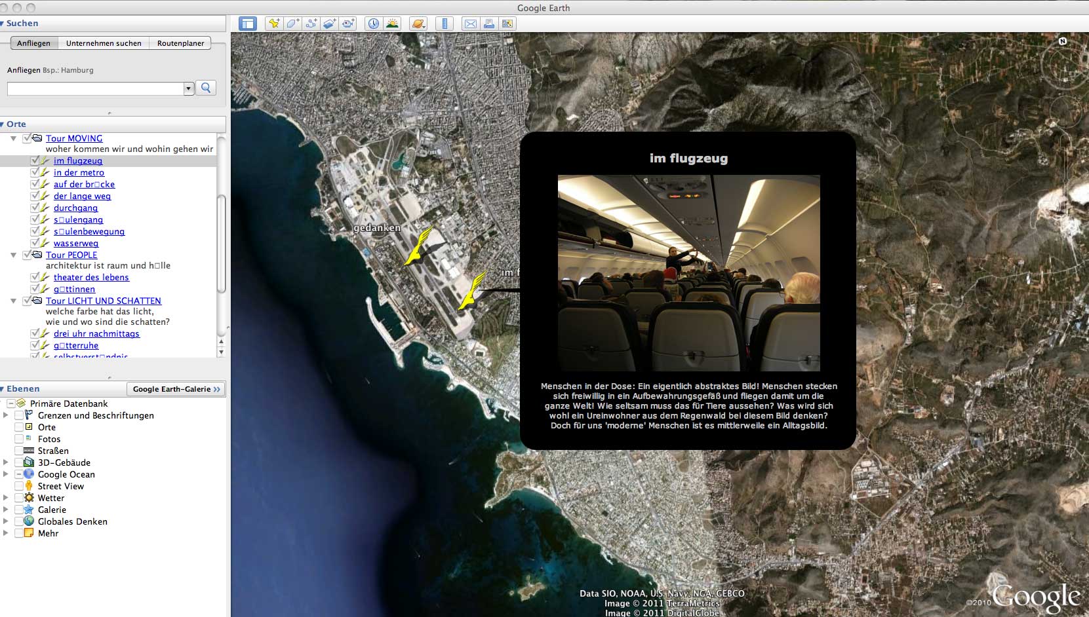Uncheck the 'im flugzeug' placemark checkbox
1089x617 pixels.
pos(35,160)
